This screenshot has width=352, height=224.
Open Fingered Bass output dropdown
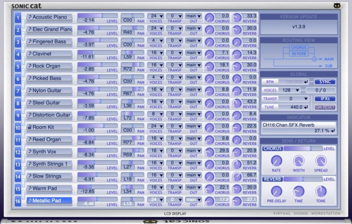click(x=193, y=40)
